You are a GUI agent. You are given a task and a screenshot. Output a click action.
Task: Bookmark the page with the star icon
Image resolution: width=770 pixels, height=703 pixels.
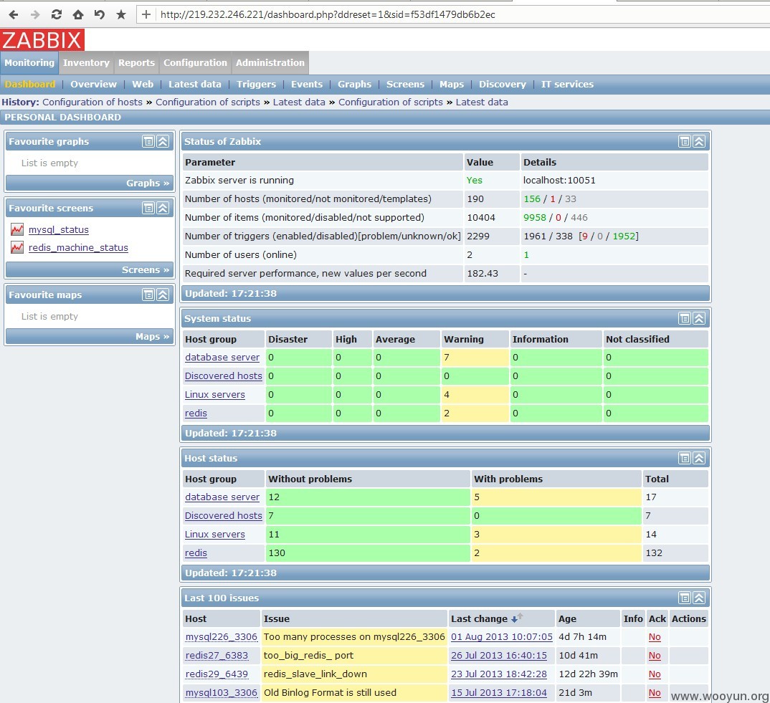coord(121,15)
